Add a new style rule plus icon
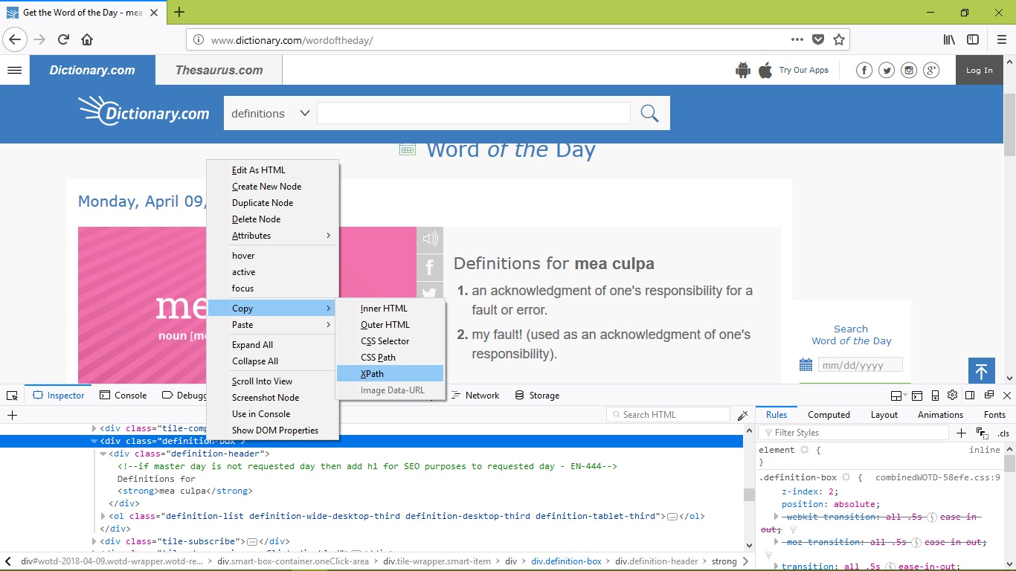The image size is (1016, 571). [x=961, y=433]
